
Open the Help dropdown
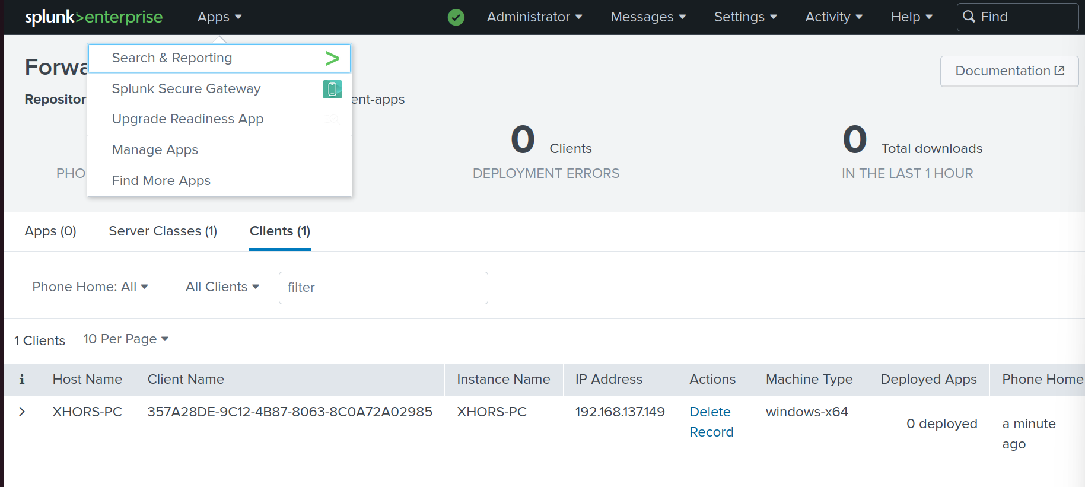[x=912, y=17]
